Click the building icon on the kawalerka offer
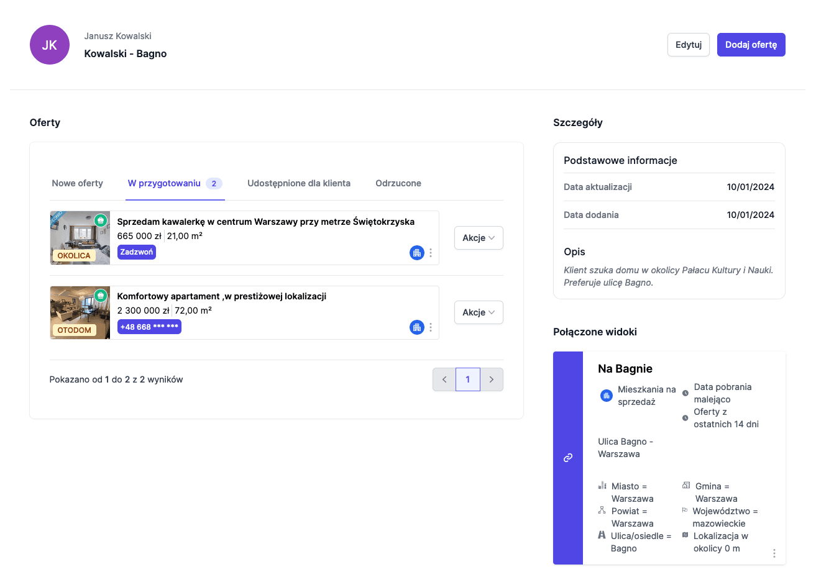The height and width of the screenshot is (585, 816). tap(416, 253)
